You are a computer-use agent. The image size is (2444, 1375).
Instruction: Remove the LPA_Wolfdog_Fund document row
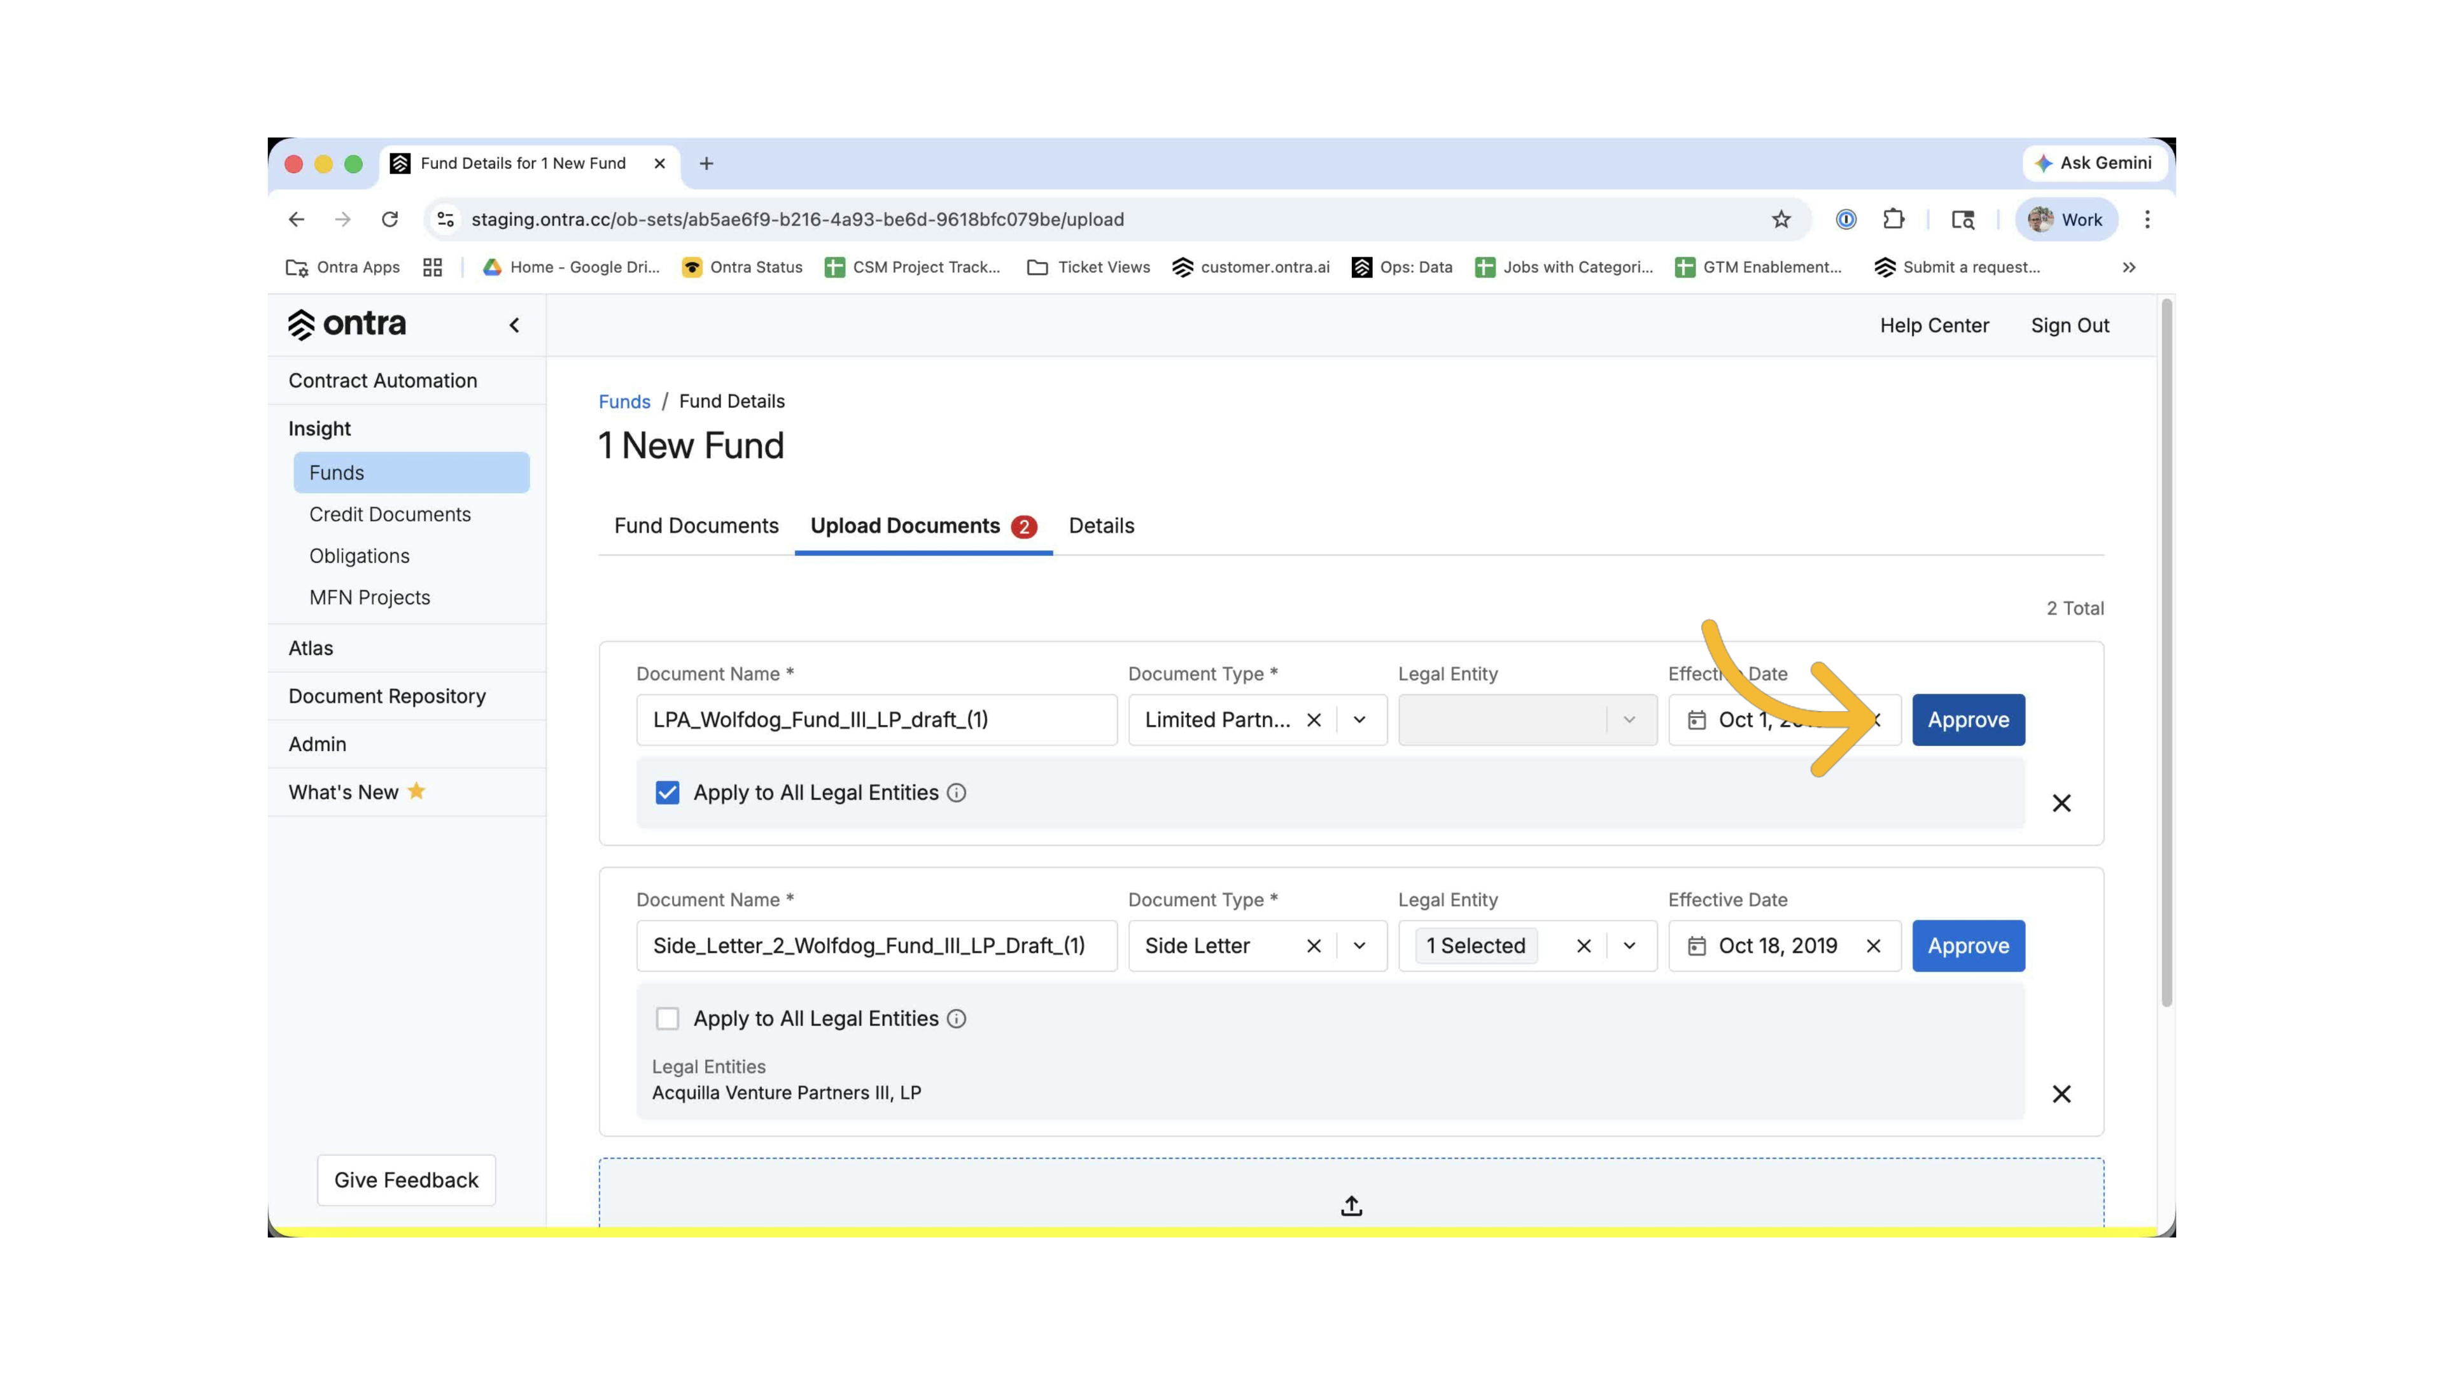pyautogui.click(x=2061, y=804)
